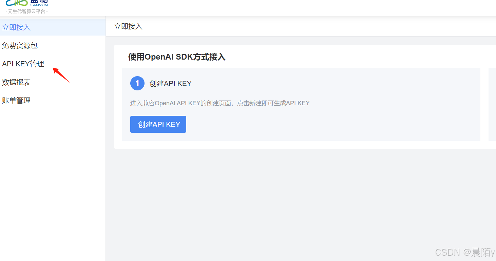Click the blue step 1 circle icon
Screen dimensions: 496x261
point(137,83)
